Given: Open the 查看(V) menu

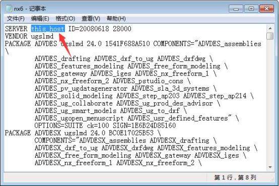Looking at the screenshot, I should 91,19.
